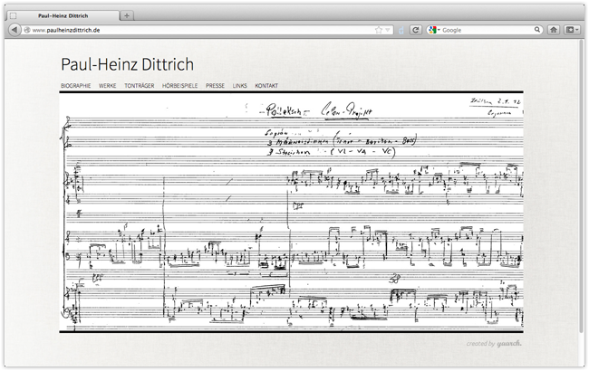Open the WERKE page
The width and height of the screenshot is (589, 371).
pos(108,86)
